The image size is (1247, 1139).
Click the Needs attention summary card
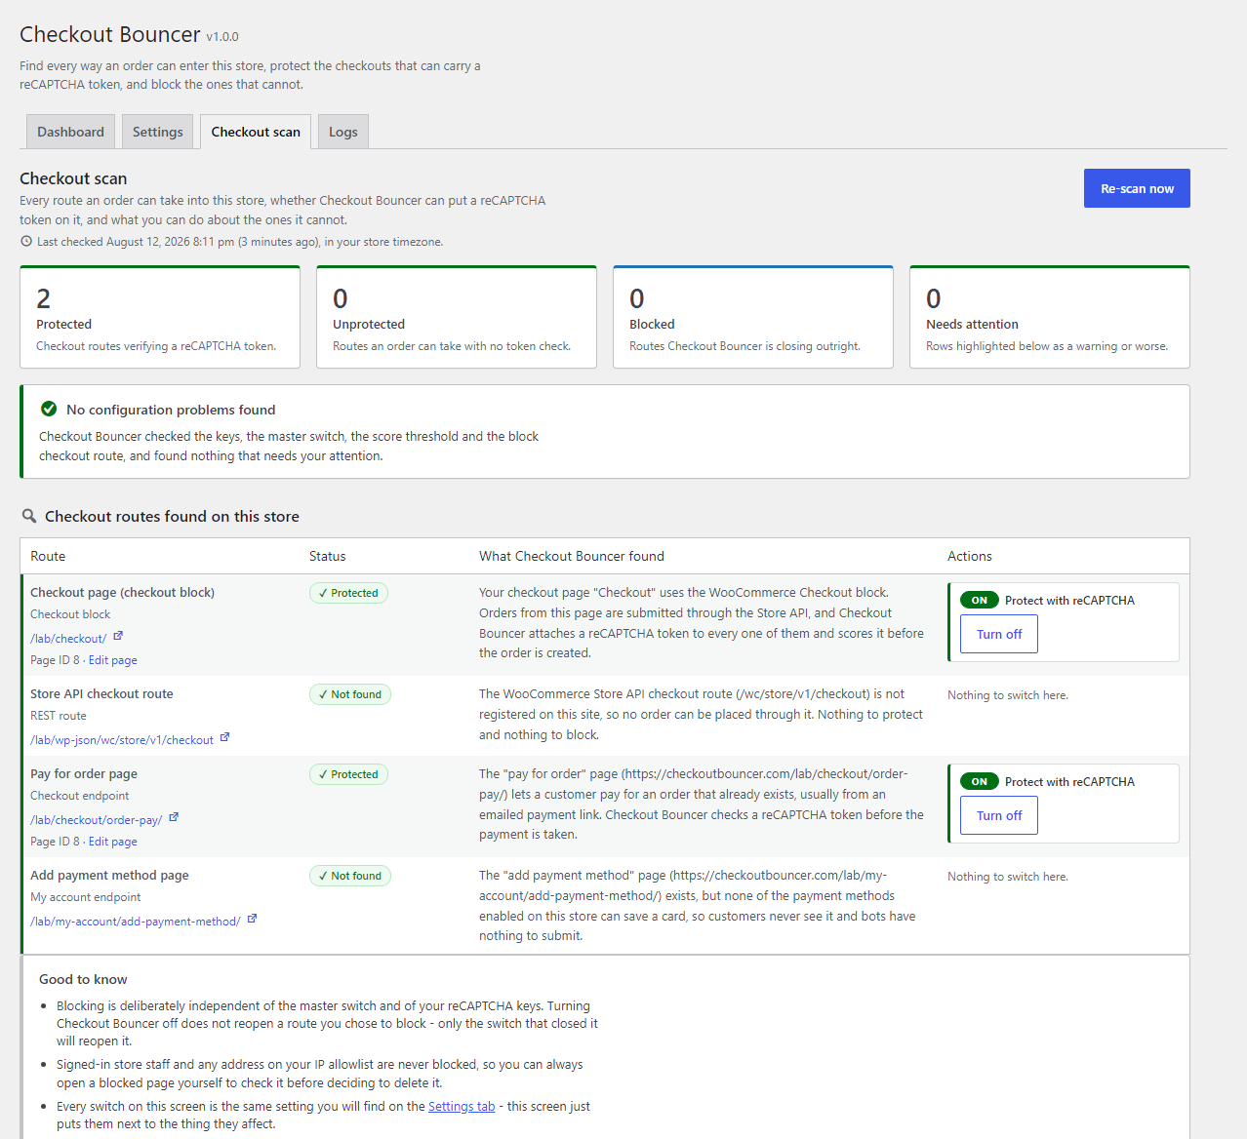[x=1050, y=317]
